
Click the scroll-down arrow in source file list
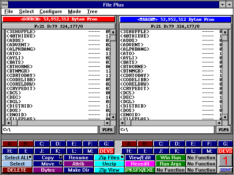(x=113, y=117)
